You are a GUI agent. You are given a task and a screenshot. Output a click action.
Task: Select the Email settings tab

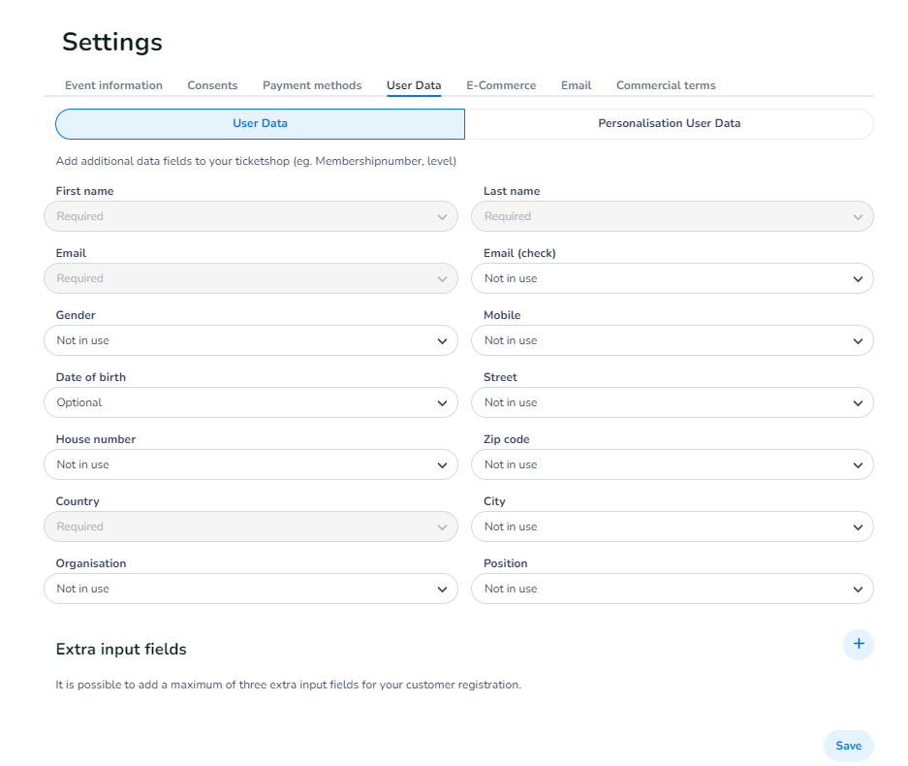click(576, 85)
